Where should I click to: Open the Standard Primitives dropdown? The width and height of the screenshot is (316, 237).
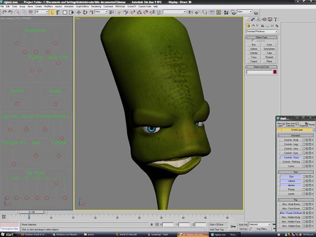[x=261, y=31]
